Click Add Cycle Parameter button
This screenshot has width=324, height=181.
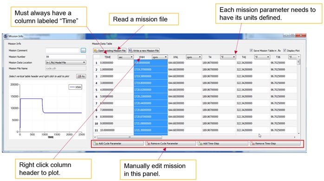pos(118,143)
